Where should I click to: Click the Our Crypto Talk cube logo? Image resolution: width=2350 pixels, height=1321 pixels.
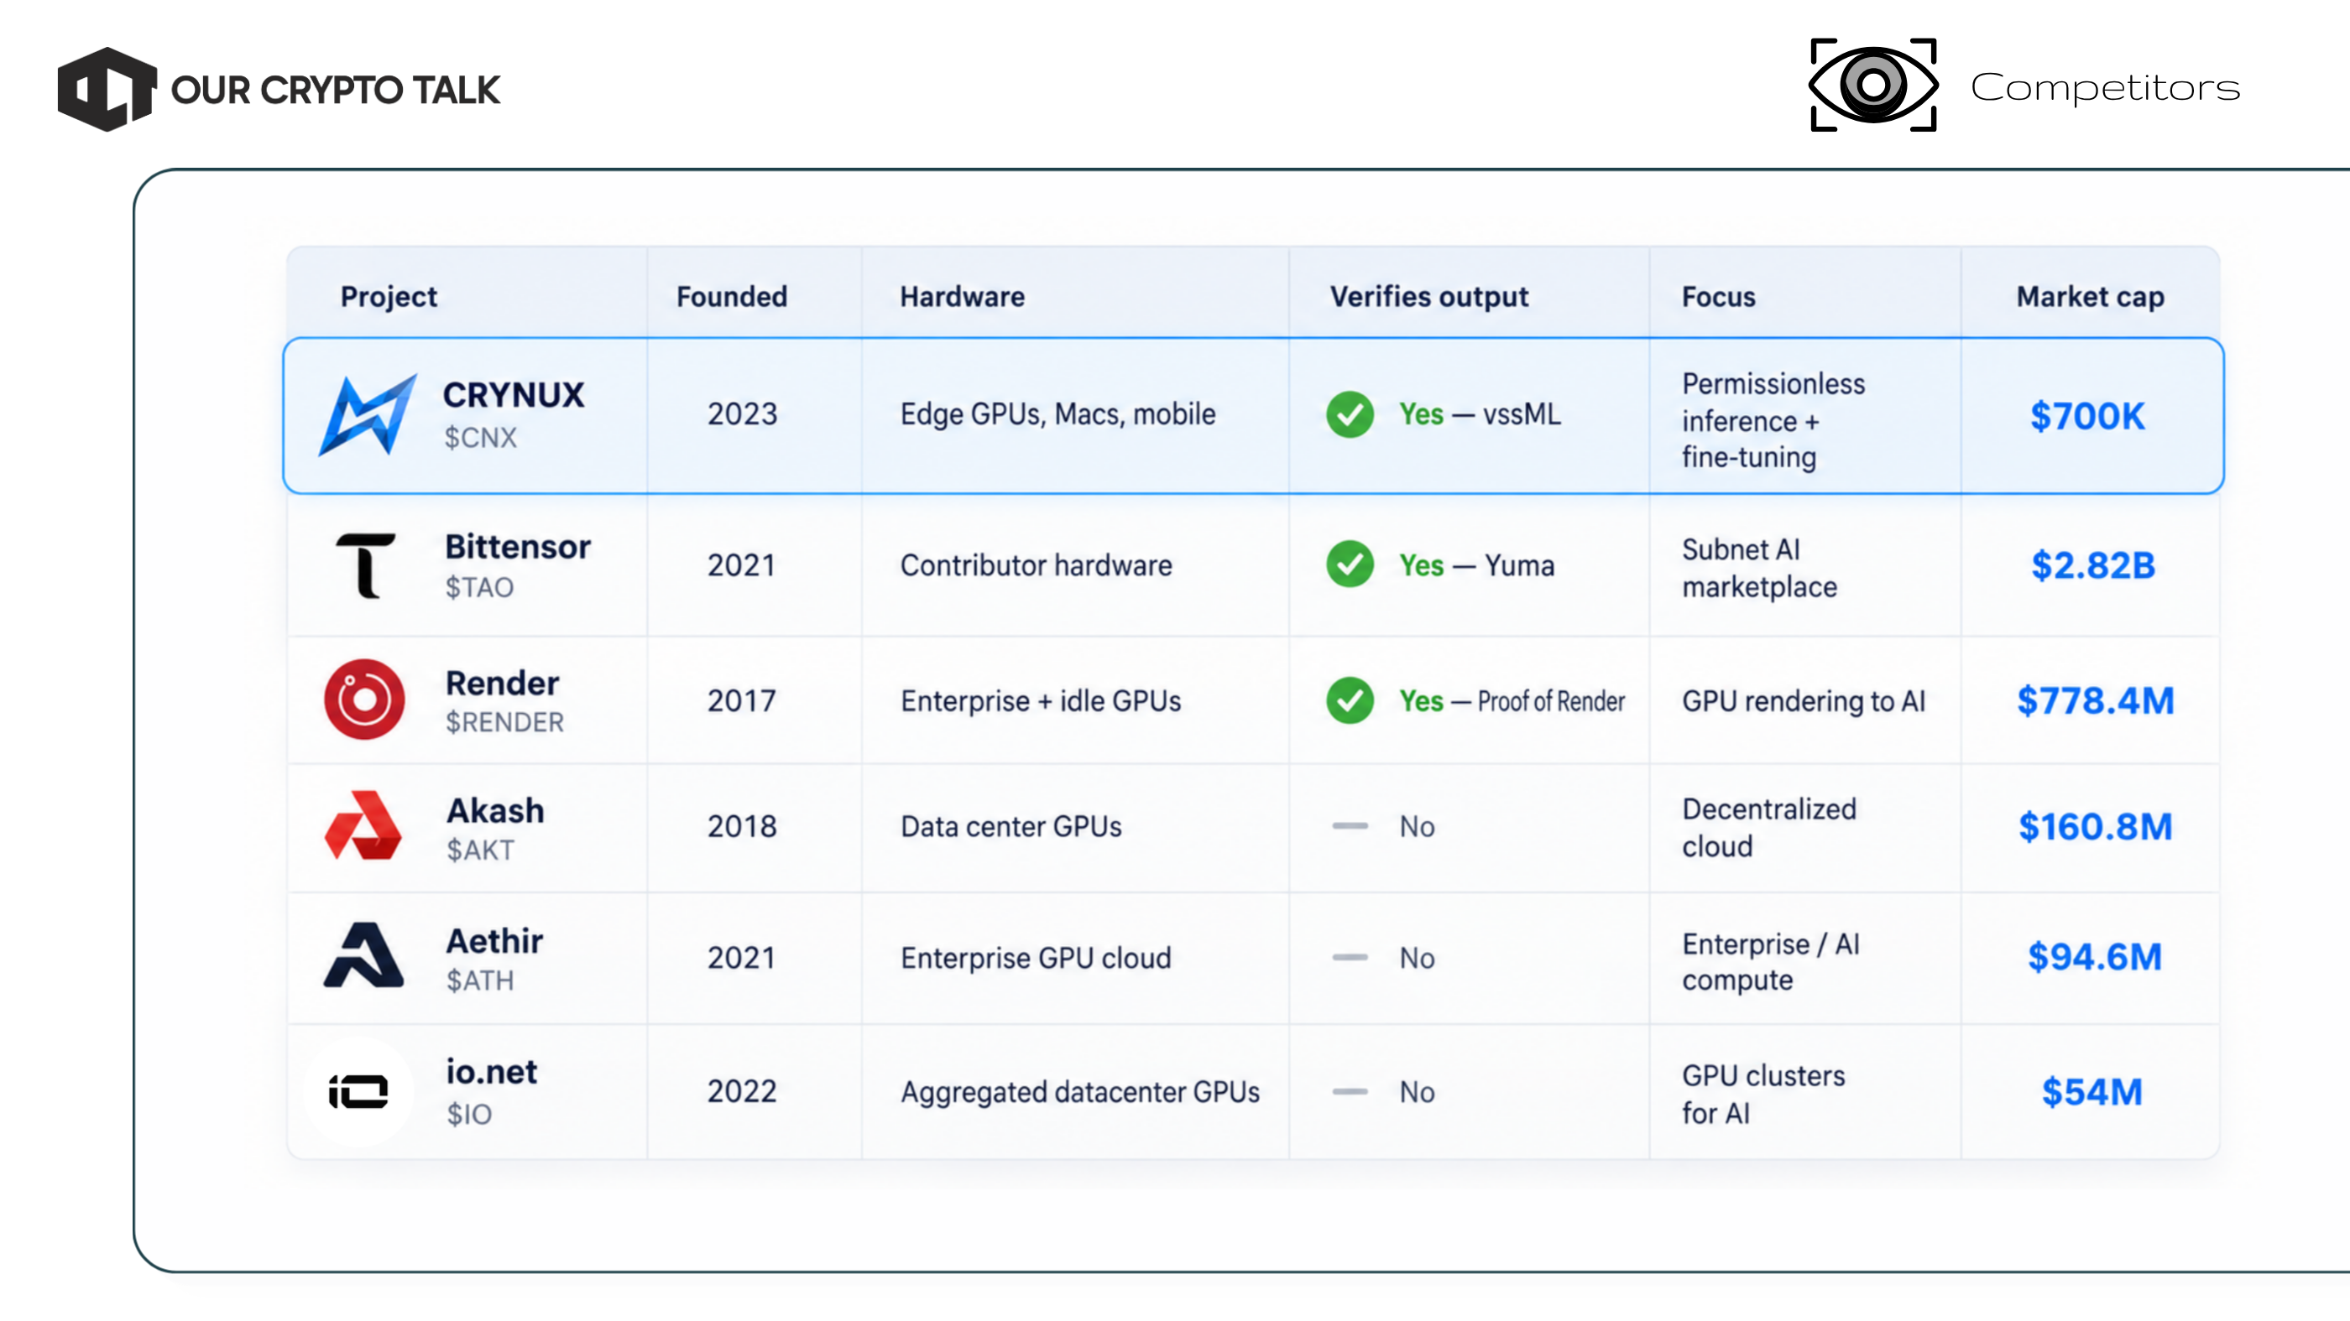(x=107, y=90)
